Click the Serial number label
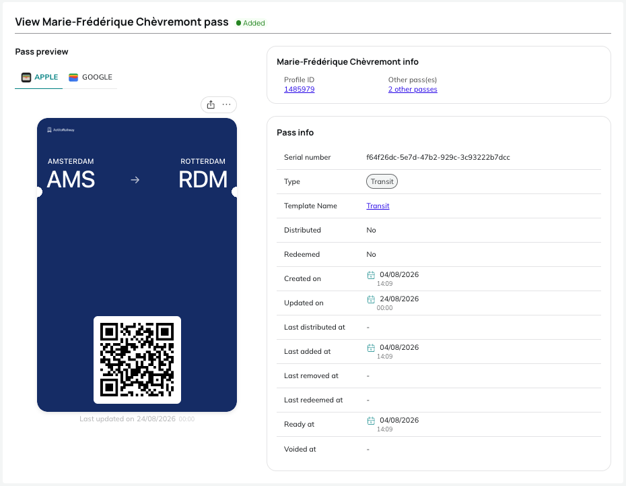The image size is (626, 486). [x=308, y=157]
